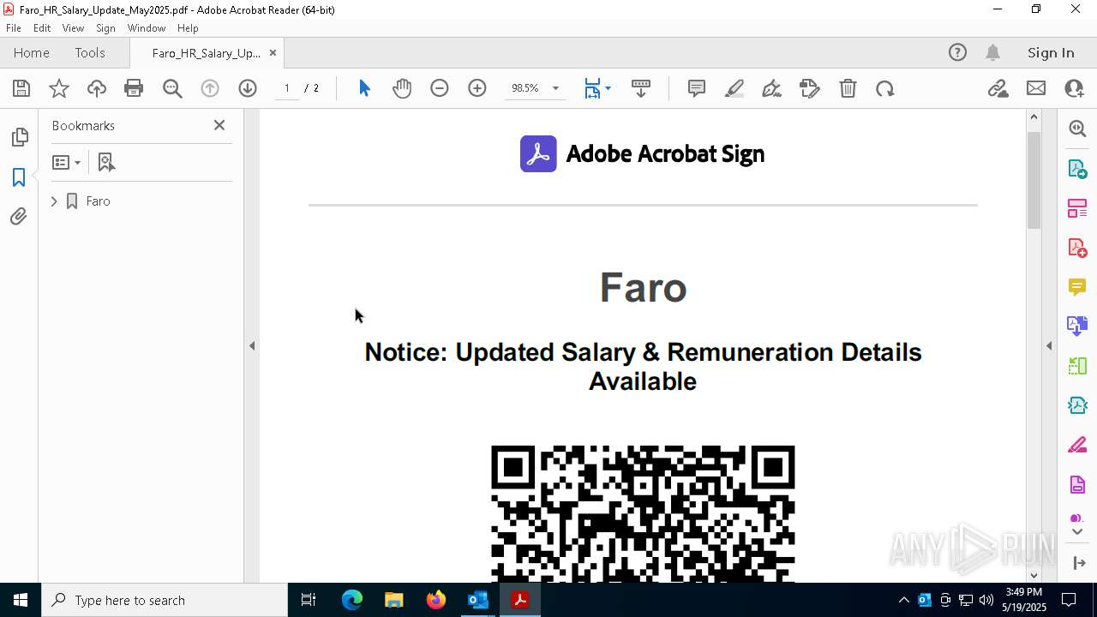The width and height of the screenshot is (1097, 617).
Task: Click the Sign In button
Action: (x=1051, y=53)
